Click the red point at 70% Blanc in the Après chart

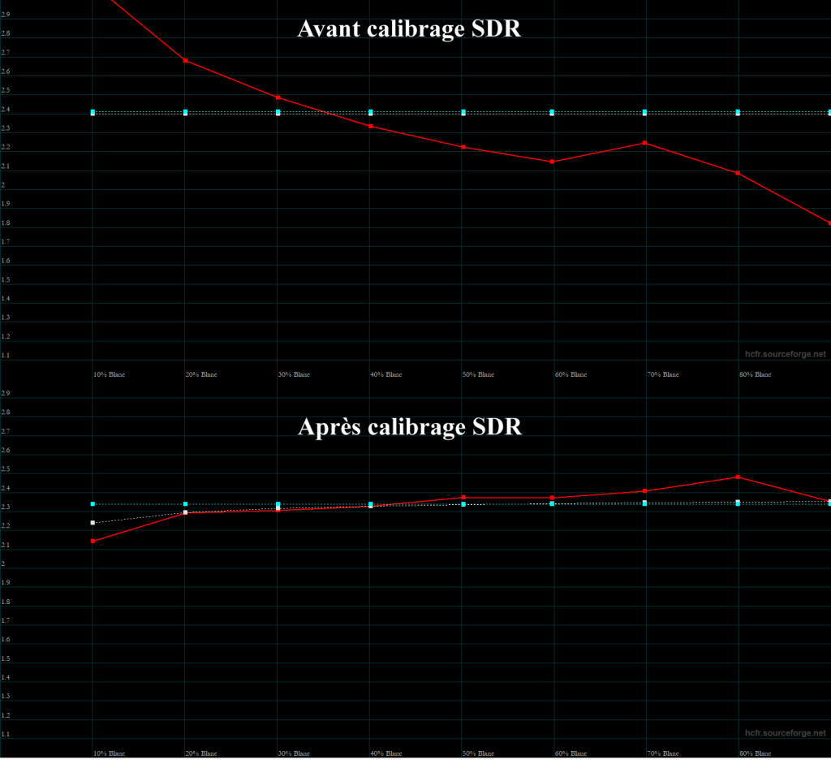(x=645, y=491)
